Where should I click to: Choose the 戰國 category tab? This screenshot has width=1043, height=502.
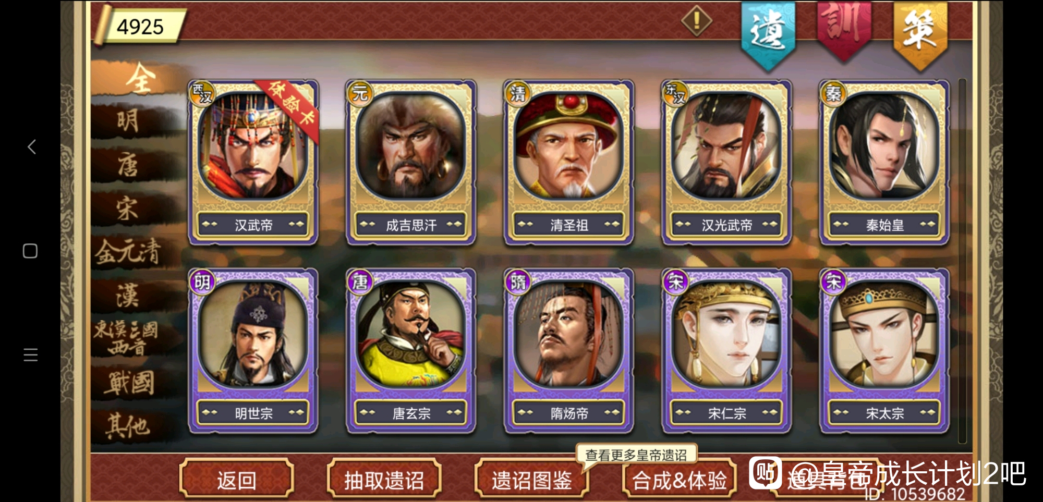(129, 383)
